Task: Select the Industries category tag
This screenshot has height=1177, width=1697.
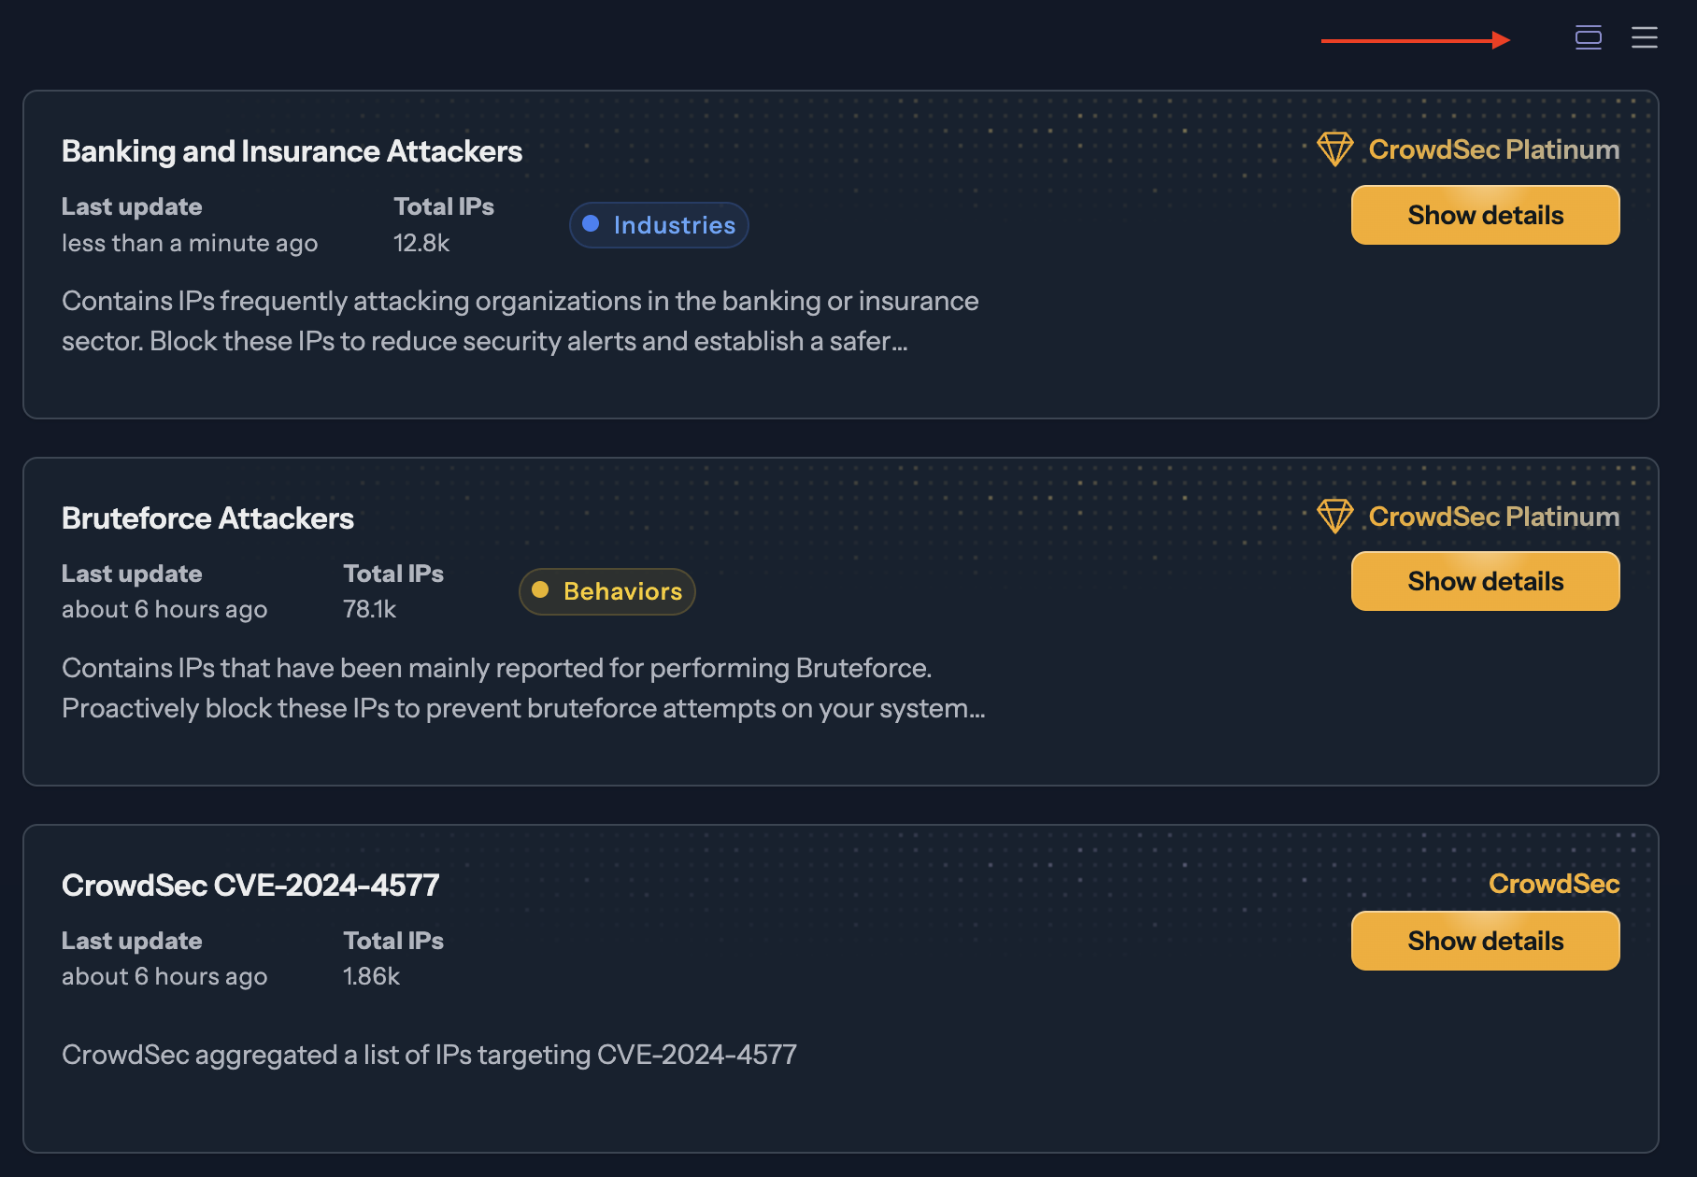Action: 659,225
